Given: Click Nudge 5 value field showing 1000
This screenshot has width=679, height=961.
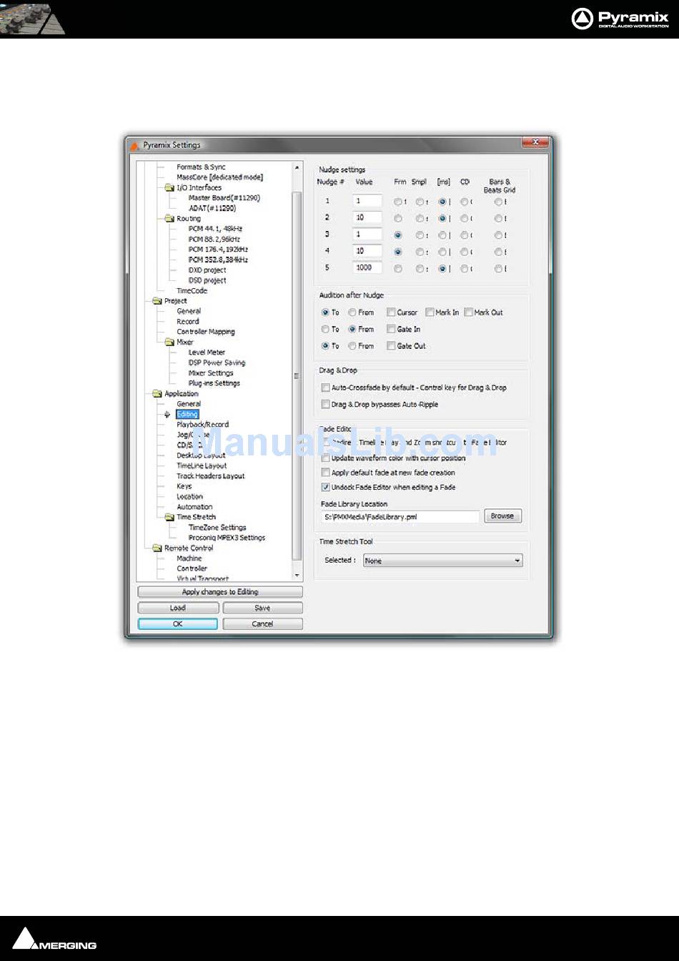Looking at the screenshot, I should tap(367, 268).
